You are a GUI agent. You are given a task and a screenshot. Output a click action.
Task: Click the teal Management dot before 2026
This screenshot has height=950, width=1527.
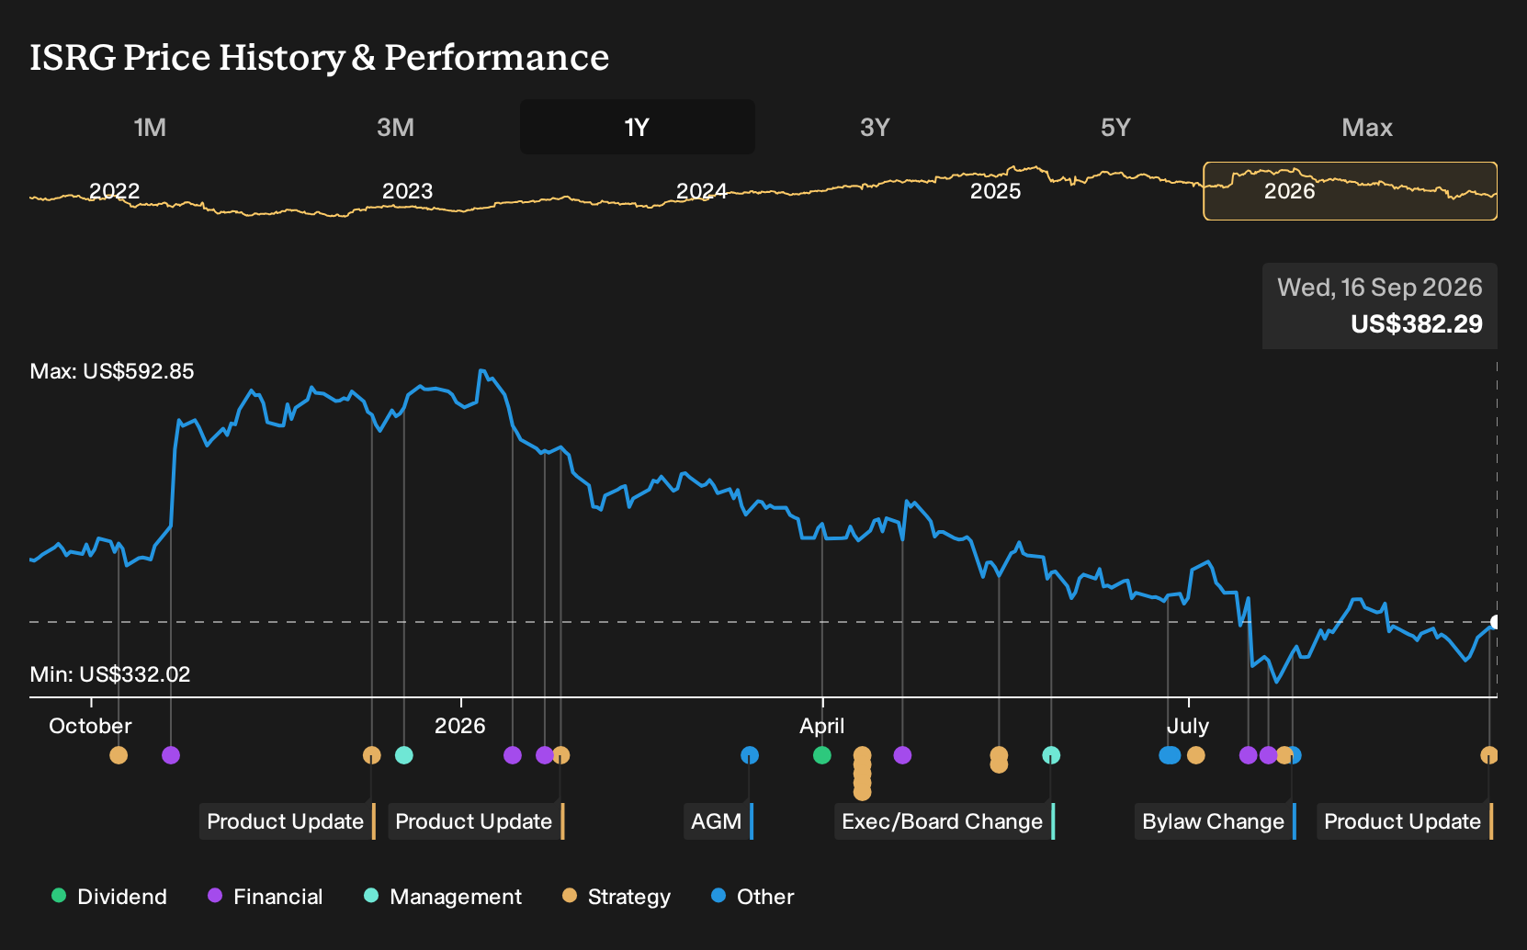pos(404,755)
